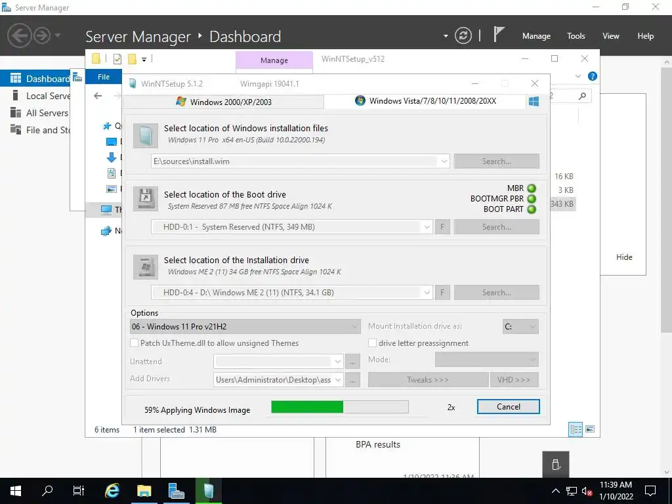The height and width of the screenshot is (504, 672).
Task: Toggle drive letter preassignment checkbox
Action: (x=373, y=343)
